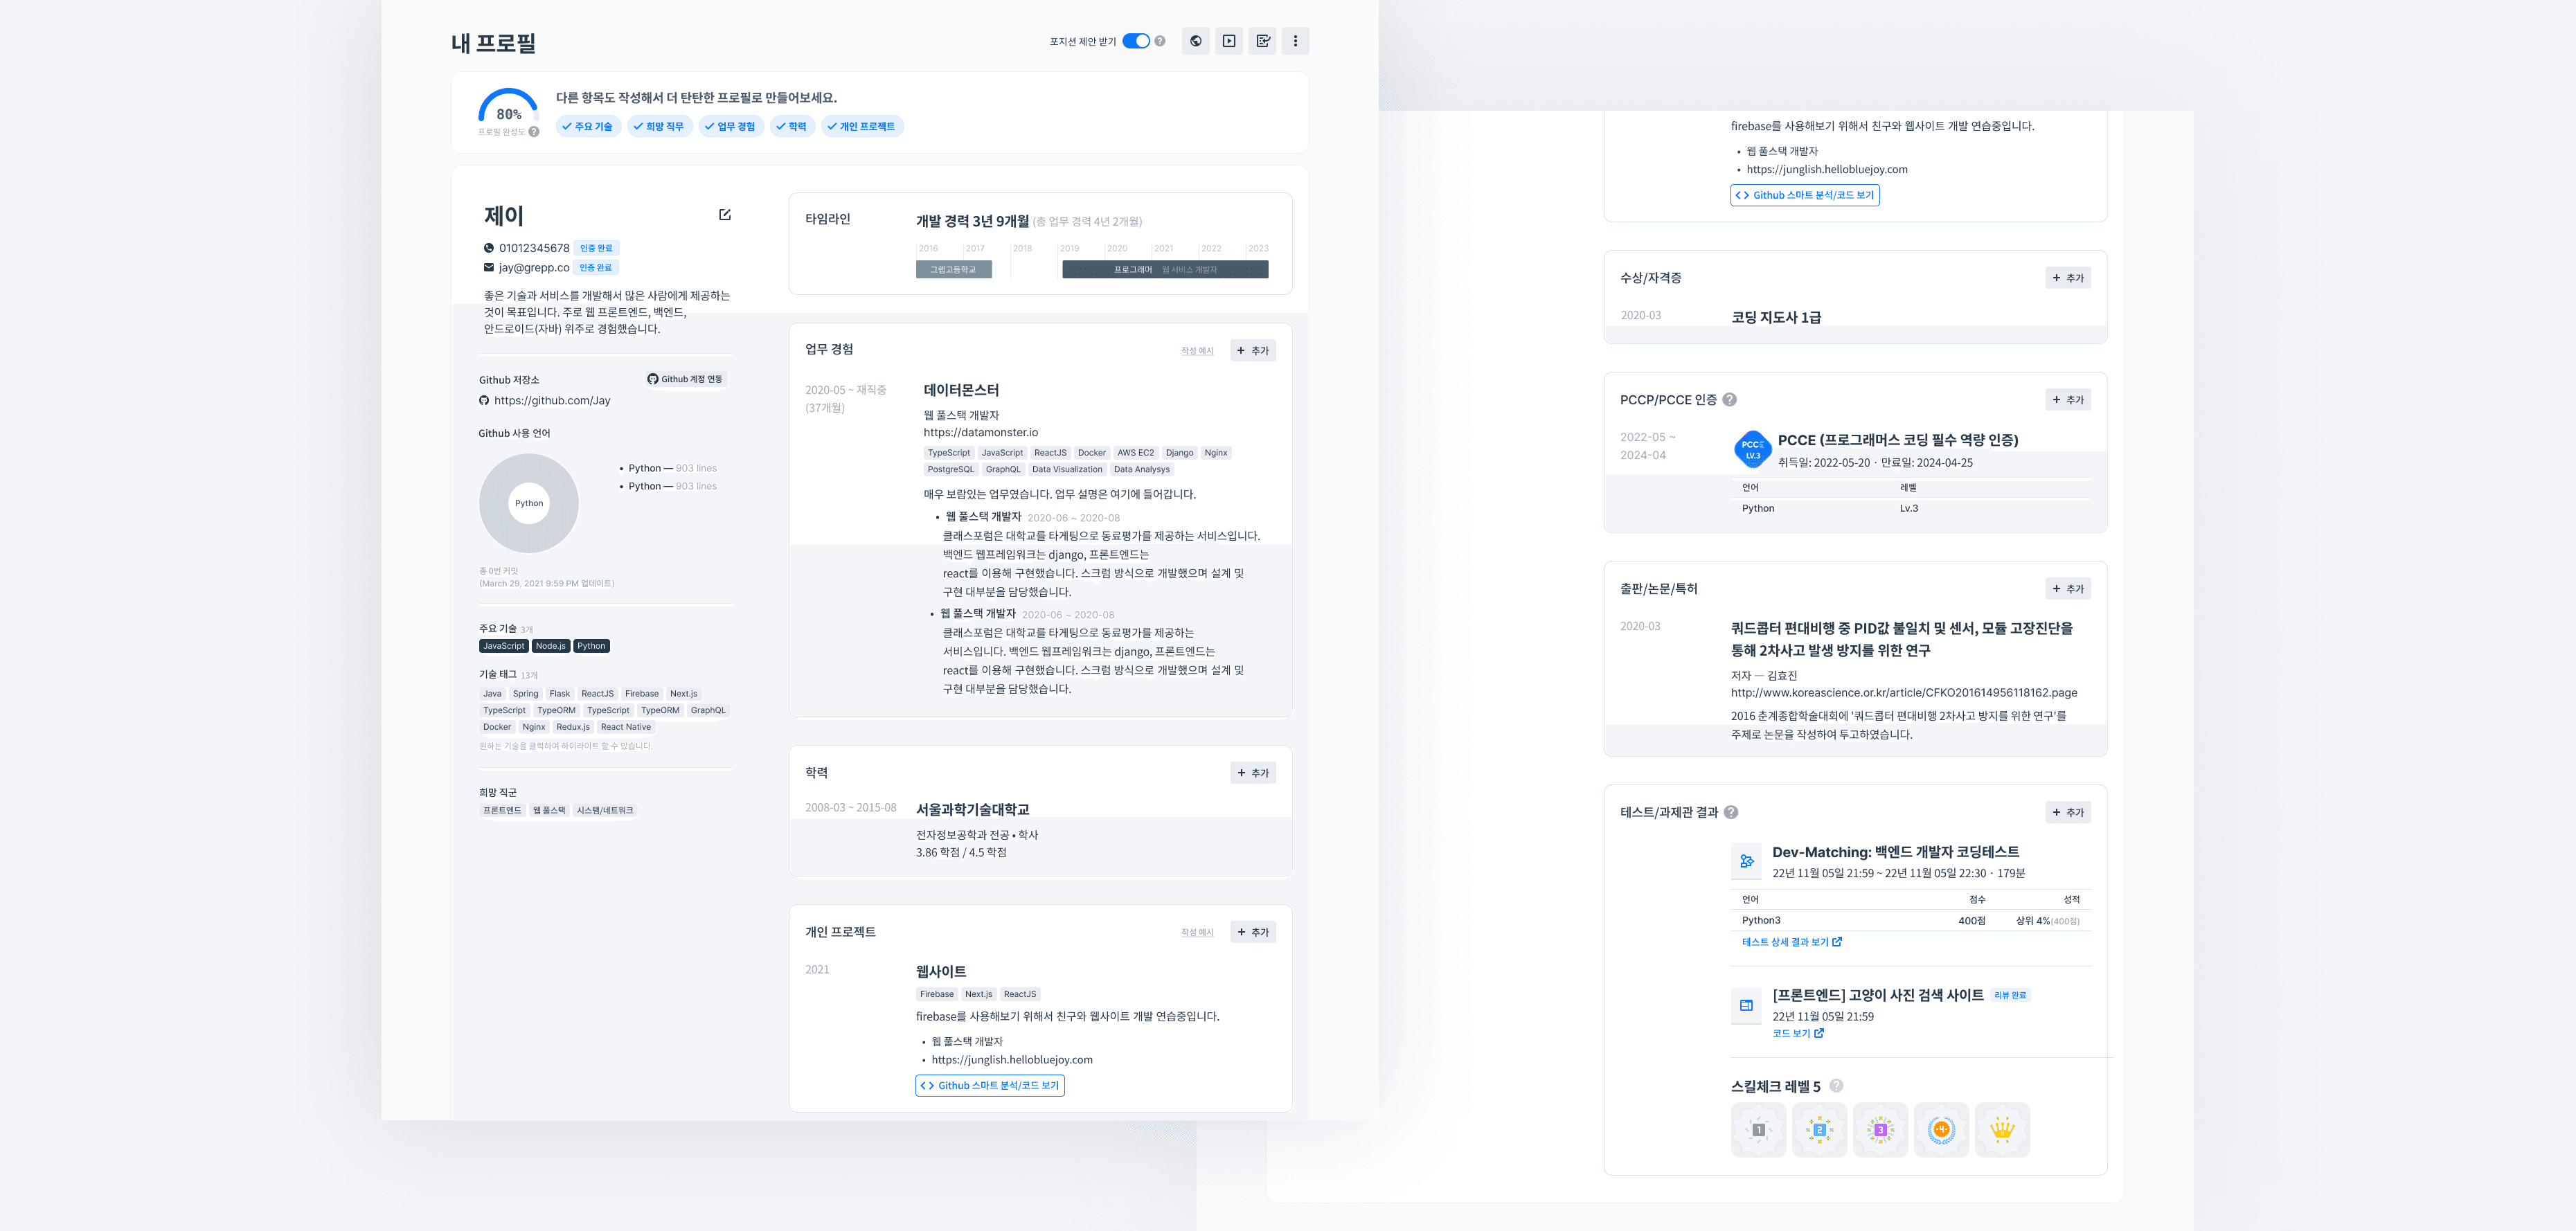The height and width of the screenshot is (1231, 2576).
Task: Select the Python tag under 주요 기술
Action: click(591, 646)
